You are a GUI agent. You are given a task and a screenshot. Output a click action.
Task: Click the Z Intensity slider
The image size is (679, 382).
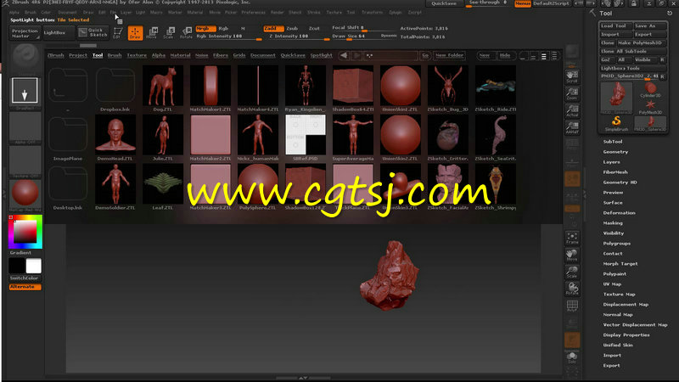(x=297, y=37)
